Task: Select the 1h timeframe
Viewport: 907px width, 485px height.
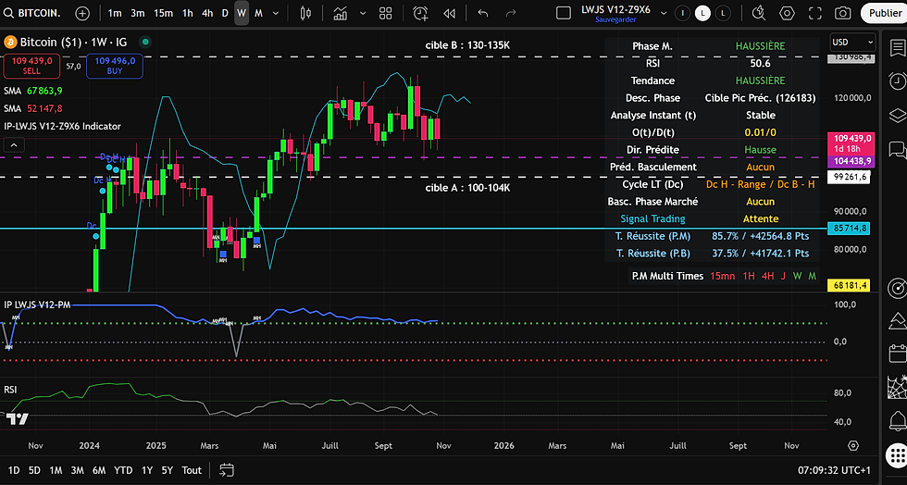Action: click(188, 13)
